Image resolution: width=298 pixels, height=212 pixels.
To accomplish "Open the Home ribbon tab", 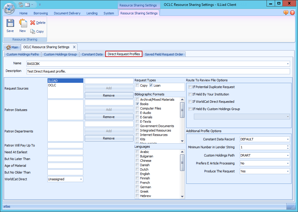I will click(23, 13).
